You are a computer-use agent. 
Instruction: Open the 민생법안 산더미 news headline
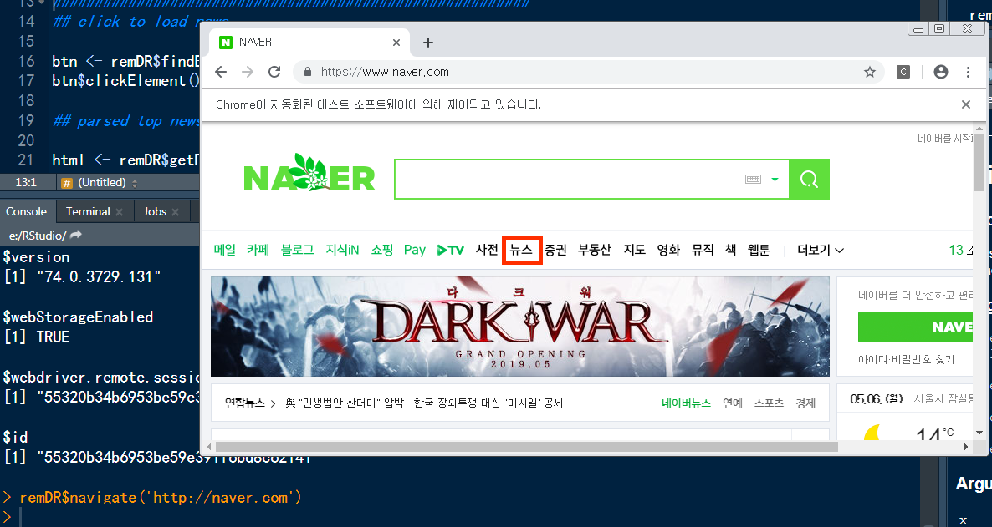pos(424,403)
